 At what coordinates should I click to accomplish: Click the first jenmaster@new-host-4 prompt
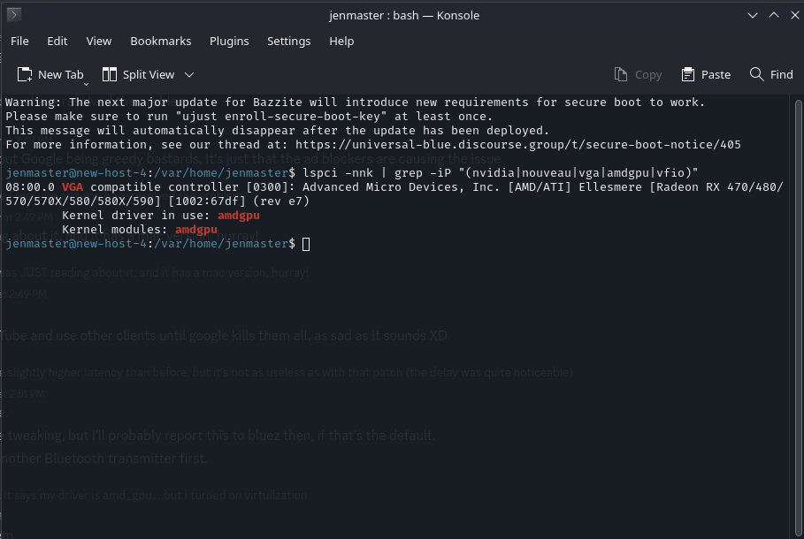pos(150,172)
